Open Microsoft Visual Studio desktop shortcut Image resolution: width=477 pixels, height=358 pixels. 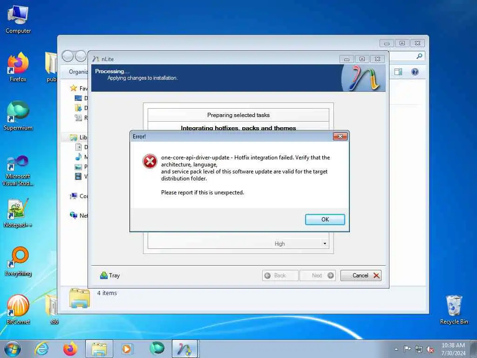[18, 171]
